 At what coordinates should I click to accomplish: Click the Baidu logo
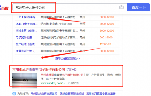coord(4,8)
